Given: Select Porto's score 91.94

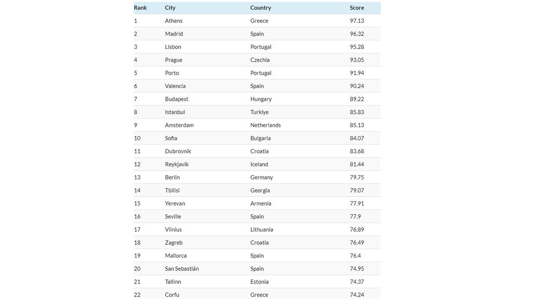Looking at the screenshot, I should click(357, 73).
